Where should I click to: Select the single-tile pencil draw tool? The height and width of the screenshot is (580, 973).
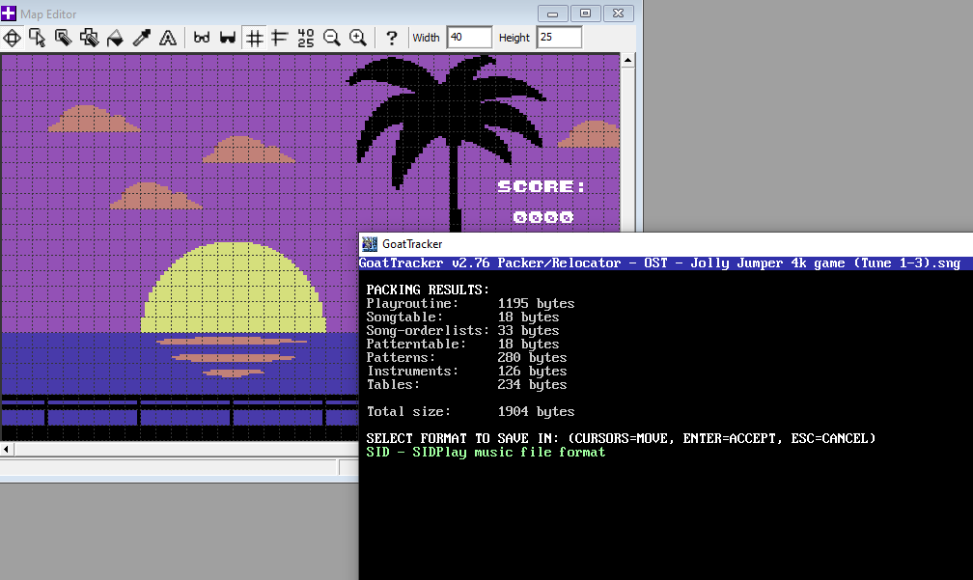[x=64, y=38]
